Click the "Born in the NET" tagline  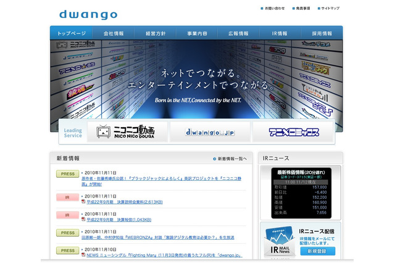pyautogui.click(x=198, y=100)
